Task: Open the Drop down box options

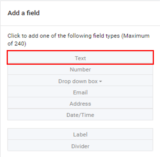Action: click(x=80, y=81)
